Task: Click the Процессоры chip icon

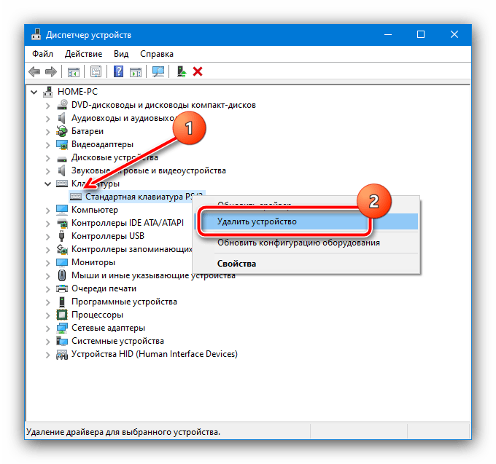Action: point(62,315)
